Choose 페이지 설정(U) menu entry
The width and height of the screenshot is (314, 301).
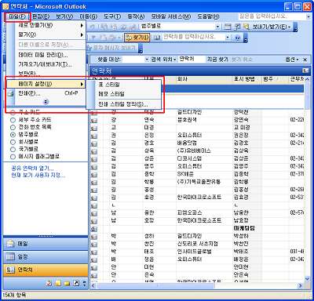(x=46, y=84)
